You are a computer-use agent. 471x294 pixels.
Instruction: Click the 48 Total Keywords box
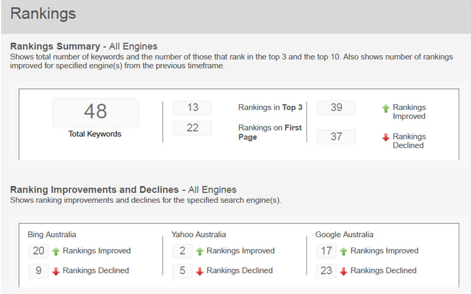[95, 112]
